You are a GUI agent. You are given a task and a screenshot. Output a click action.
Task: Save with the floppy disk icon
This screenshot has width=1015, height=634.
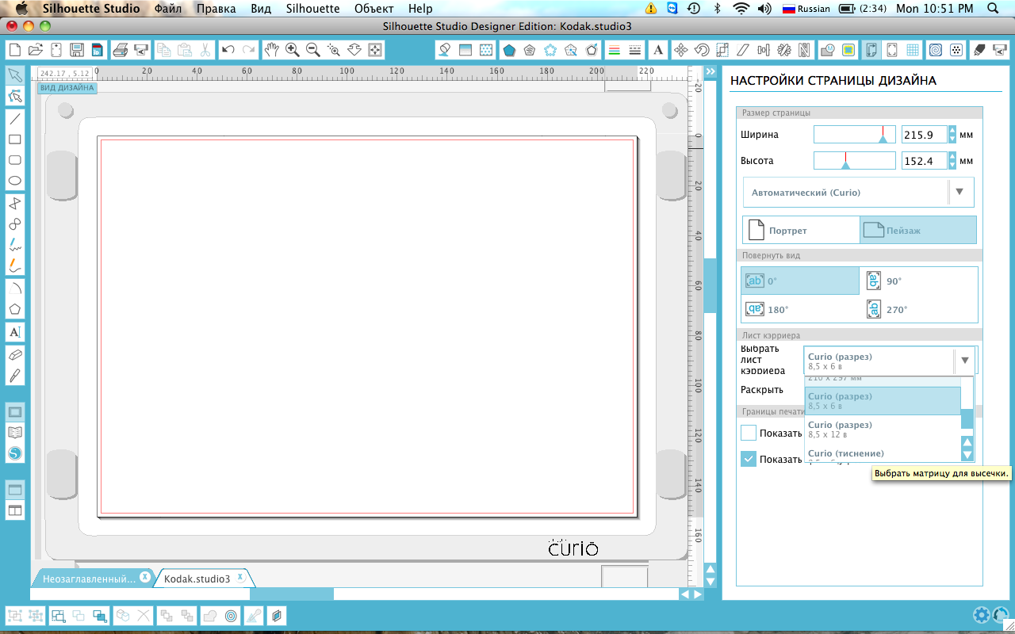click(x=77, y=50)
